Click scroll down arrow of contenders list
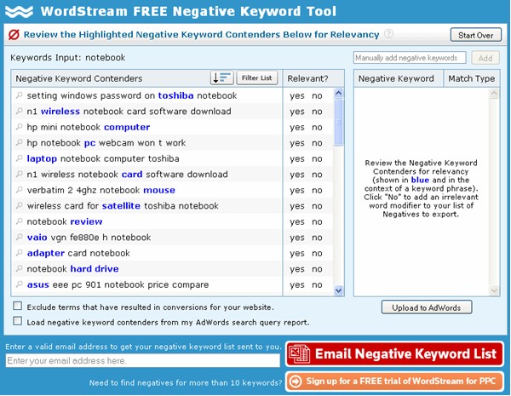The image size is (511, 396). [339, 290]
